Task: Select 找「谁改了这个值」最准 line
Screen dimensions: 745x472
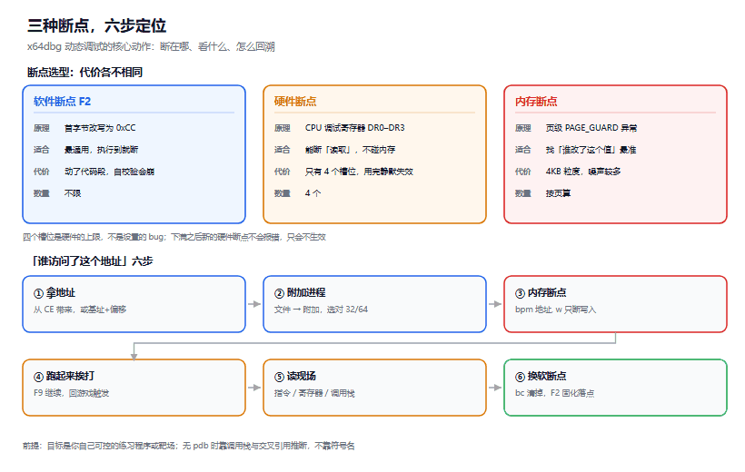Action: 591,150
